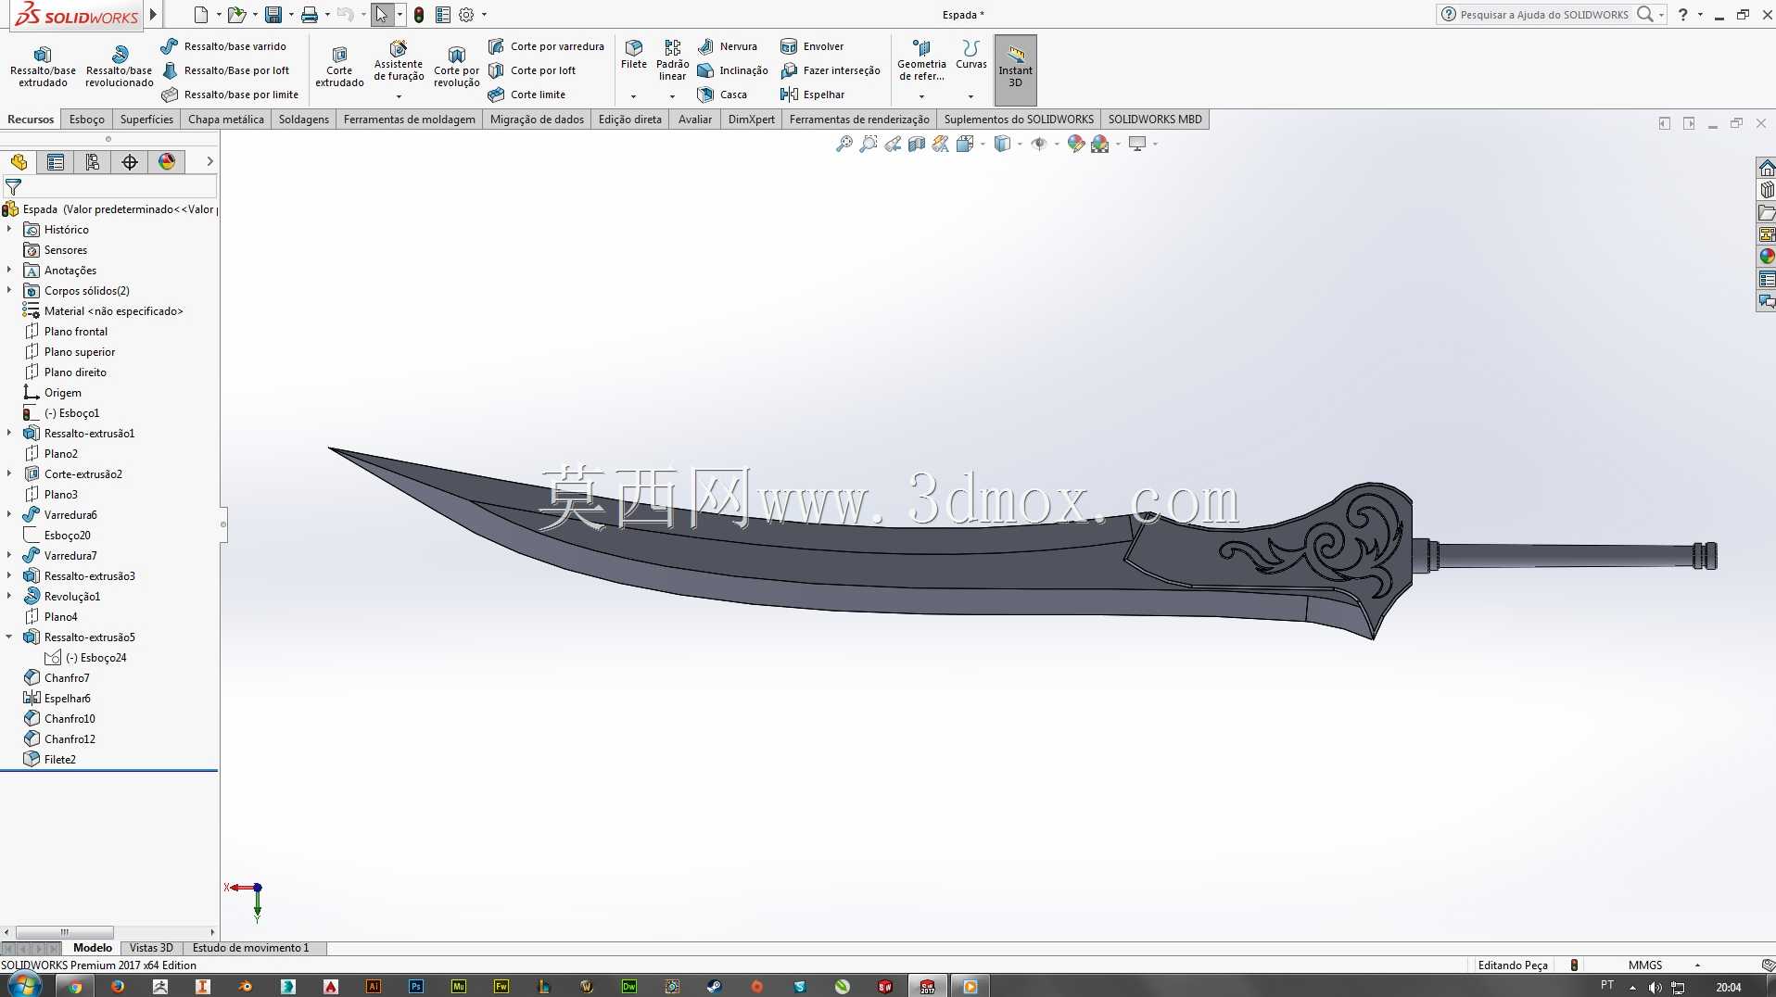1776x997 pixels.
Task: Expand Corte-extrusão2 feature node
Action: pyautogui.click(x=9, y=473)
